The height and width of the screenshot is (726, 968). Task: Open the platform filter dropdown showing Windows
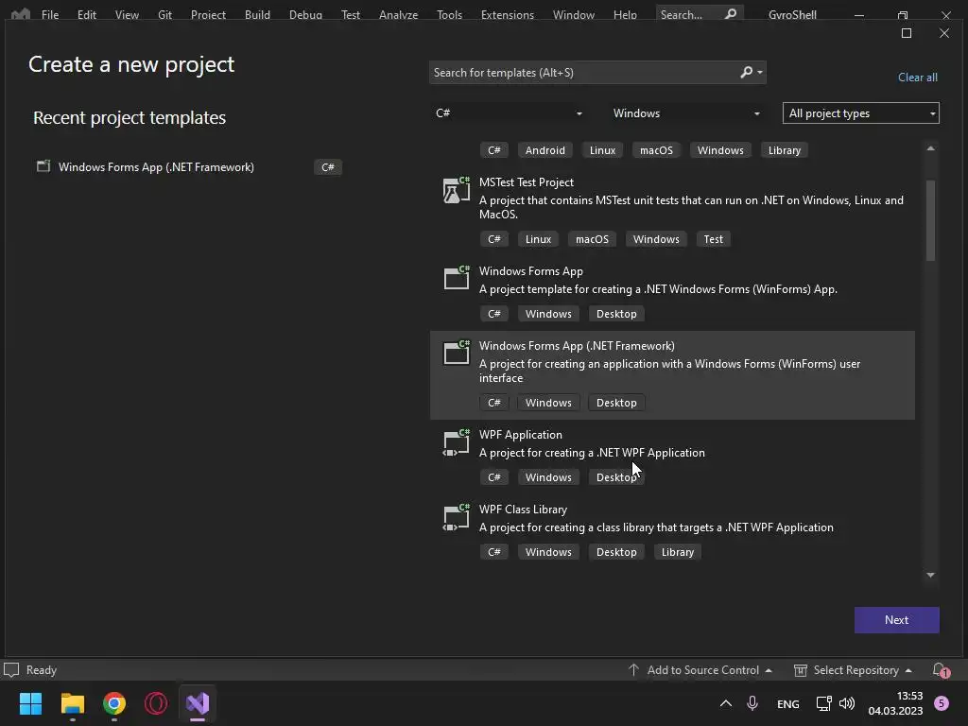point(686,113)
